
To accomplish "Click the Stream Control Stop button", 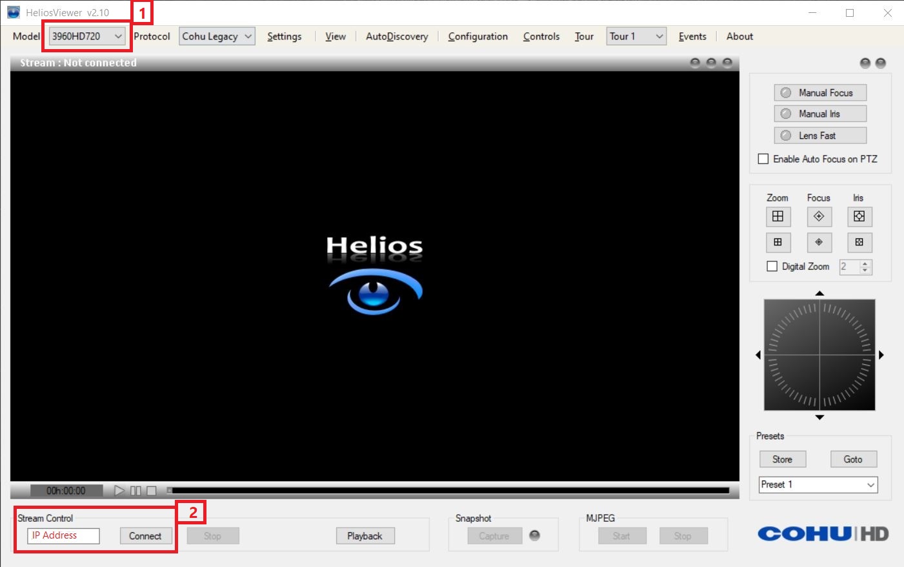I will pyautogui.click(x=213, y=536).
